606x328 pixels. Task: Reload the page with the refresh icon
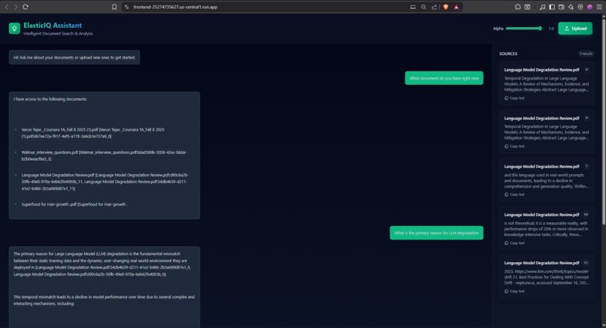(26, 7)
